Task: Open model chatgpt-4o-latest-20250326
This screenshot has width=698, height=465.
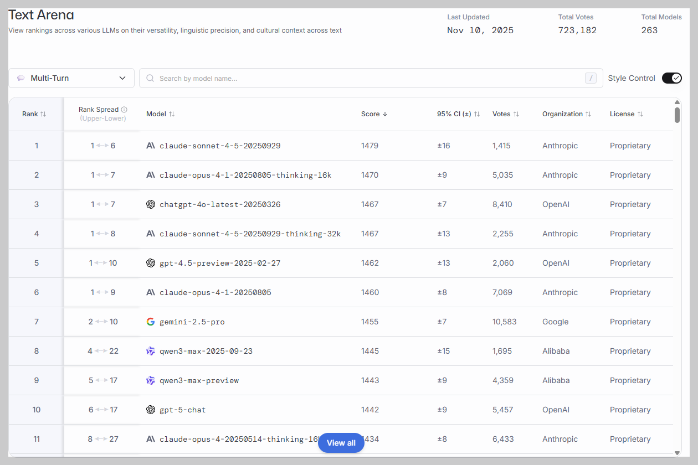Action: [220, 204]
